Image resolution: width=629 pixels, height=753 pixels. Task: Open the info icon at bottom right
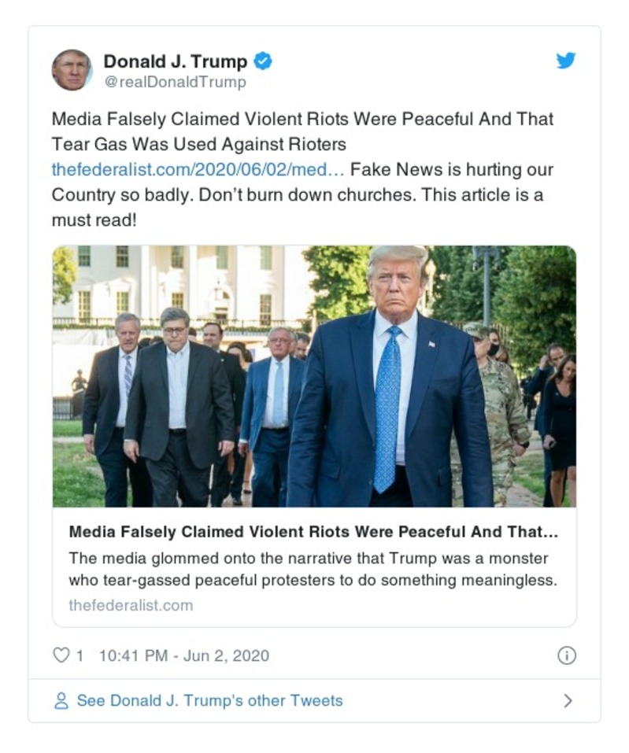click(x=568, y=655)
